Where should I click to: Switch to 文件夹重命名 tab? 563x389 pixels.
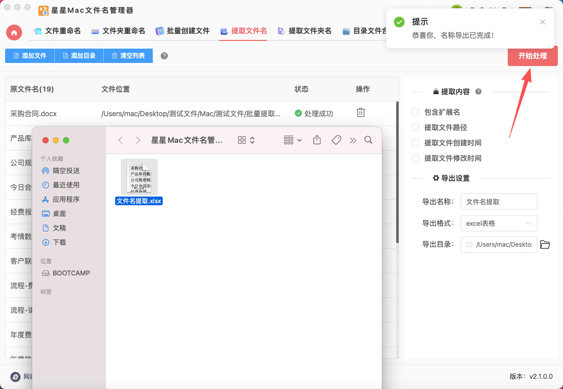(x=118, y=31)
